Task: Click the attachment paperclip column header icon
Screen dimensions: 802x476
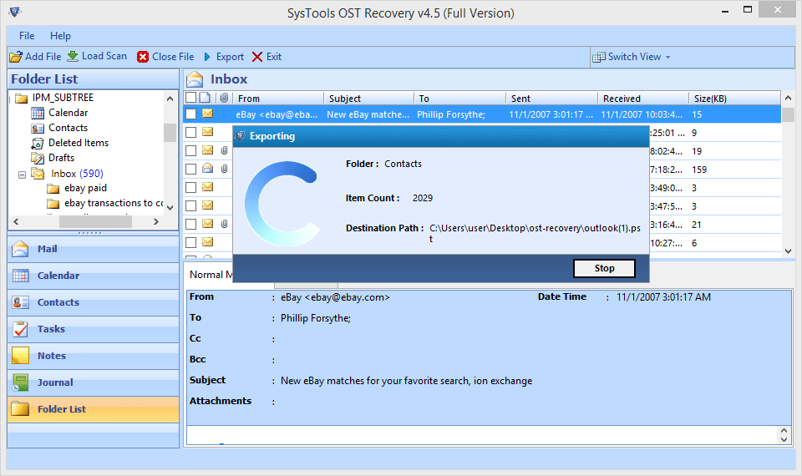Action: tap(224, 98)
